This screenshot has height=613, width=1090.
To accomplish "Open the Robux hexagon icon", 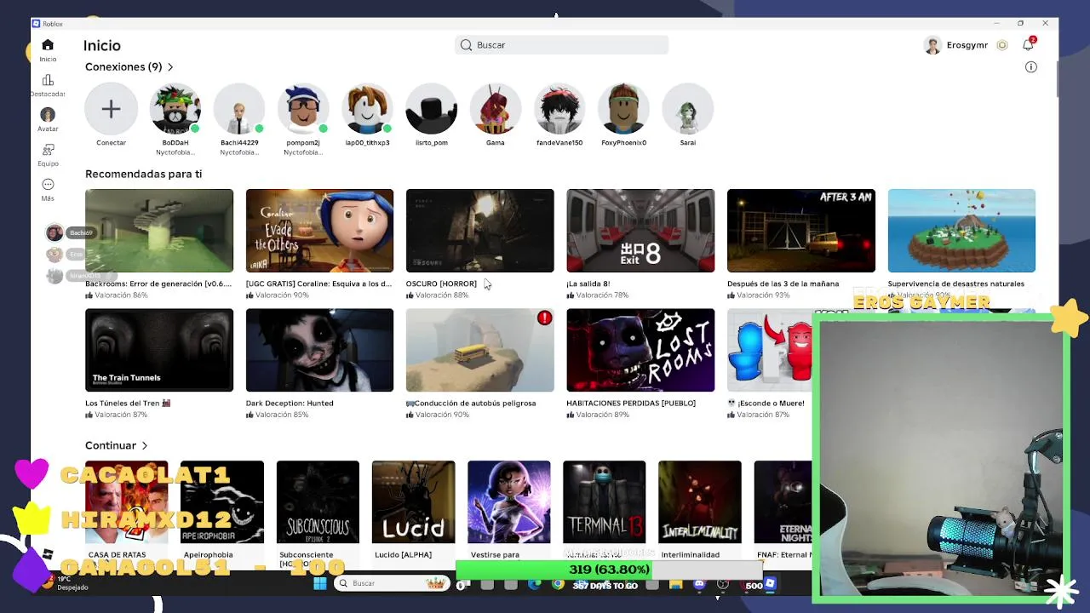I will tap(1002, 45).
